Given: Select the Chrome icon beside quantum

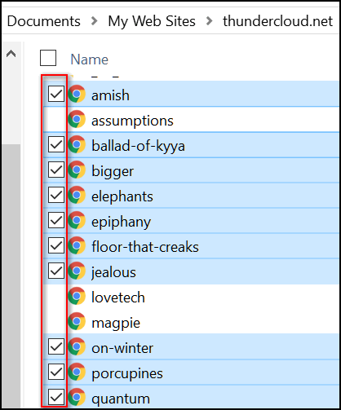Looking at the screenshot, I should 77,397.
